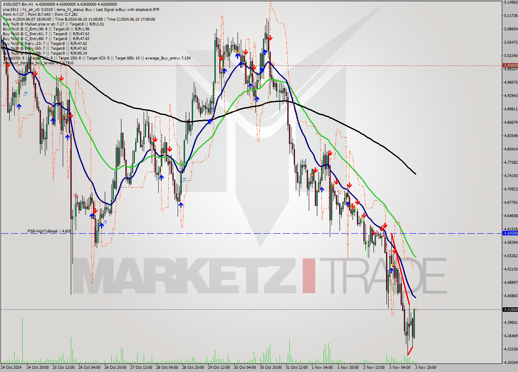Click the 'FSB-HighToBreak | 4.605' label
518x372 pixels.
point(49,231)
